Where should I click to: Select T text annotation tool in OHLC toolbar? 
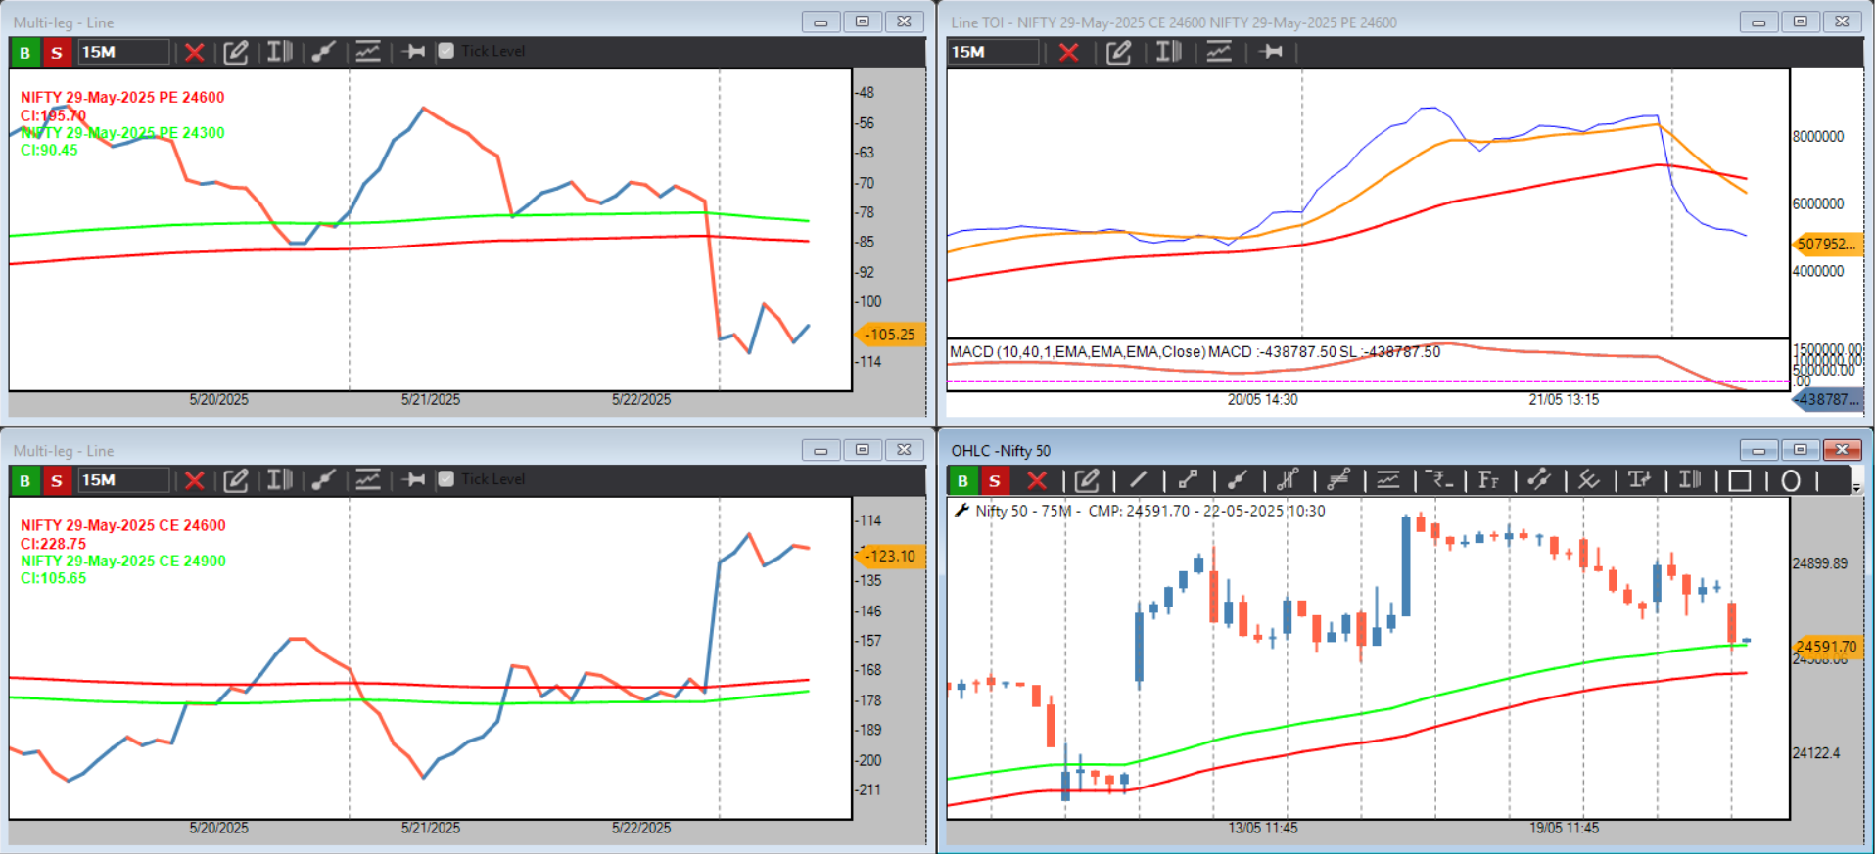(1639, 479)
